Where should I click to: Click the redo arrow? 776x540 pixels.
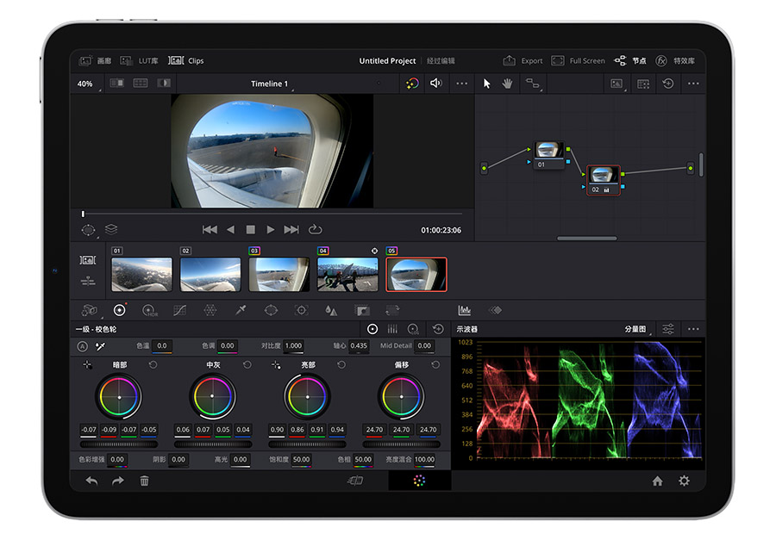tap(117, 481)
